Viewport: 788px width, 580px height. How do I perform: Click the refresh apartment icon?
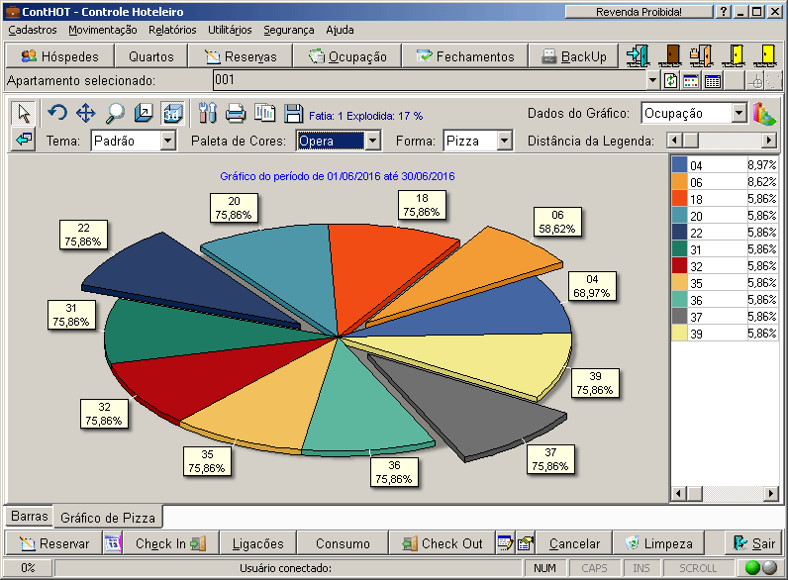670,80
